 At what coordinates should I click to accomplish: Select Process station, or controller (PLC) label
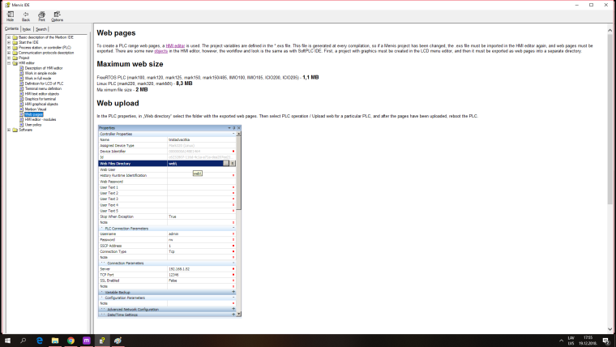pos(45,48)
